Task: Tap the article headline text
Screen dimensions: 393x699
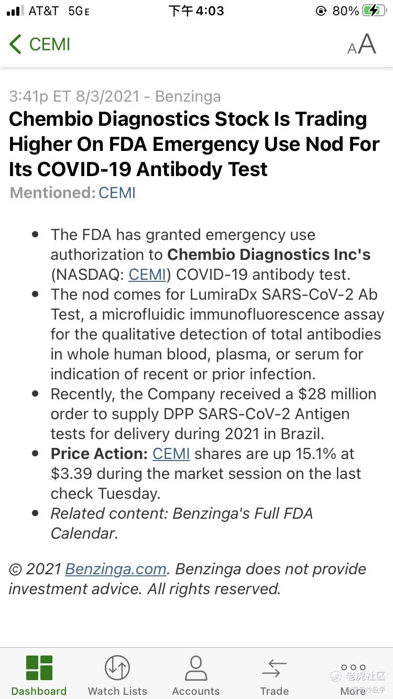Action: click(x=194, y=144)
